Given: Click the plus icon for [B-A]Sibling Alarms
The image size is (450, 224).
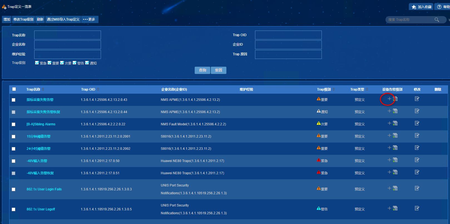Looking at the screenshot, I should pyautogui.click(x=389, y=123).
